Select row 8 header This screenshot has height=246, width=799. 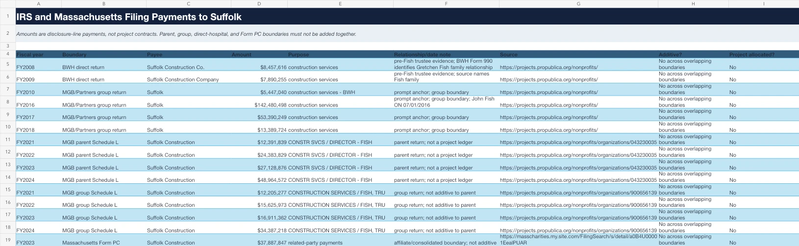click(8, 102)
